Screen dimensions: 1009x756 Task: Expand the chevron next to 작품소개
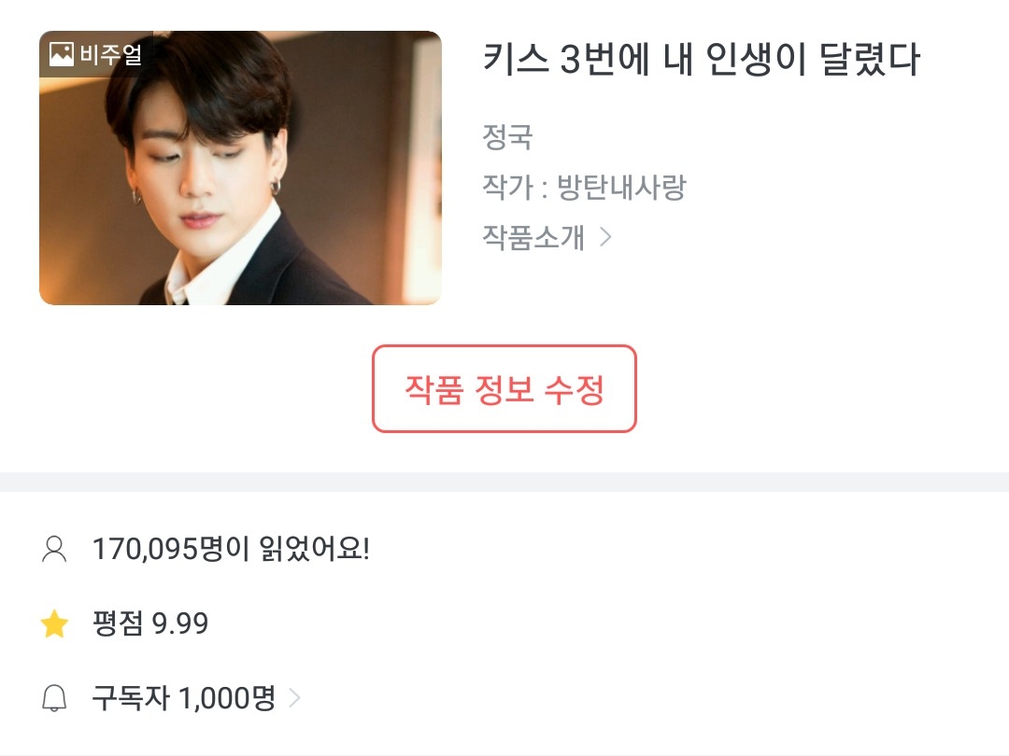pyautogui.click(x=605, y=237)
